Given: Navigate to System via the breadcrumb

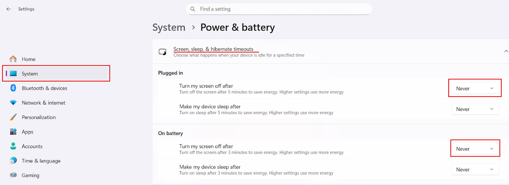Looking at the screenshot, I should (x=169, y=27).
